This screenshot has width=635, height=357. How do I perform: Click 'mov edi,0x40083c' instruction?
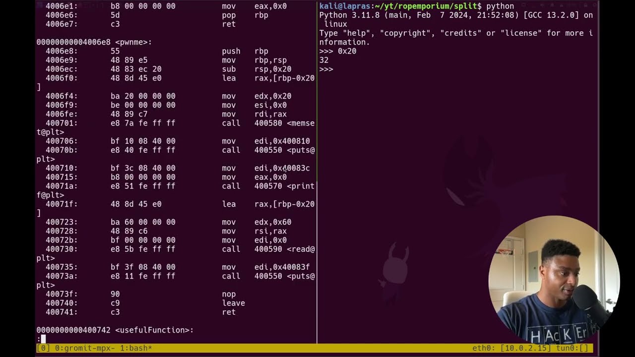pyautogui.click(x=266, y=168)
